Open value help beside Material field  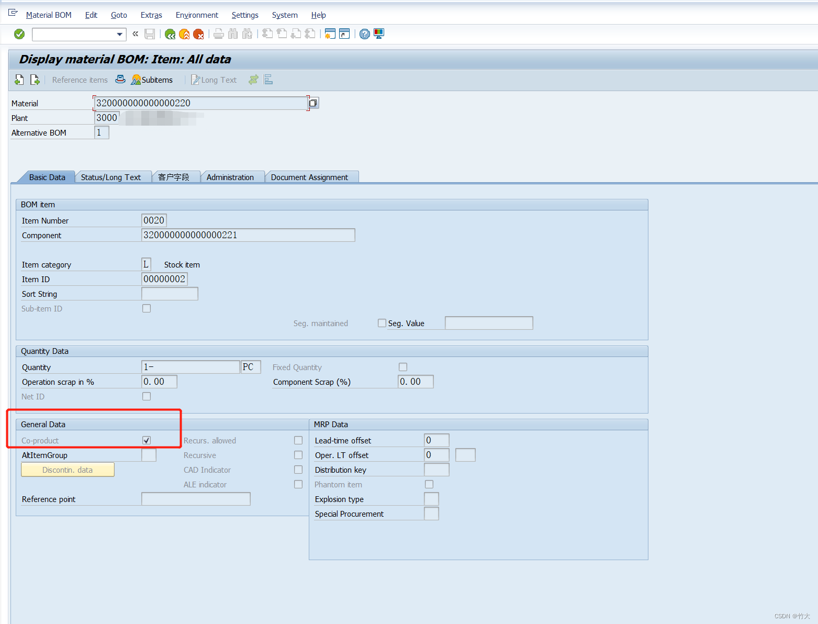point(313,103)
